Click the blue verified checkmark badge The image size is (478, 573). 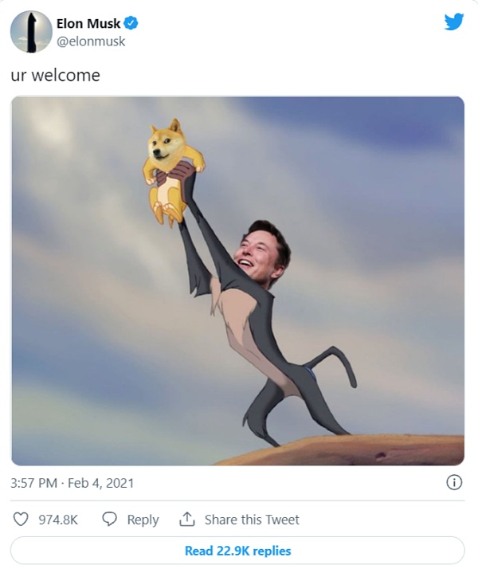pos(131,23)
